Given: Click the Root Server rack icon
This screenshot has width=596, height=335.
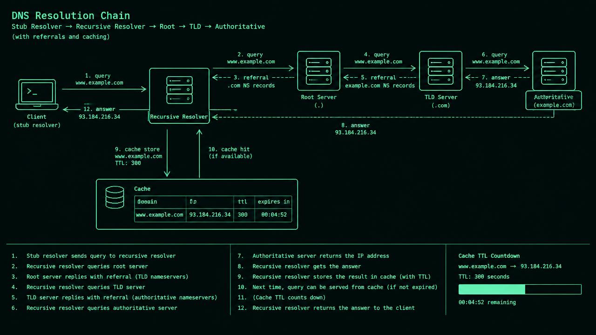Looking at the screenshot, I should click(319, 71).
